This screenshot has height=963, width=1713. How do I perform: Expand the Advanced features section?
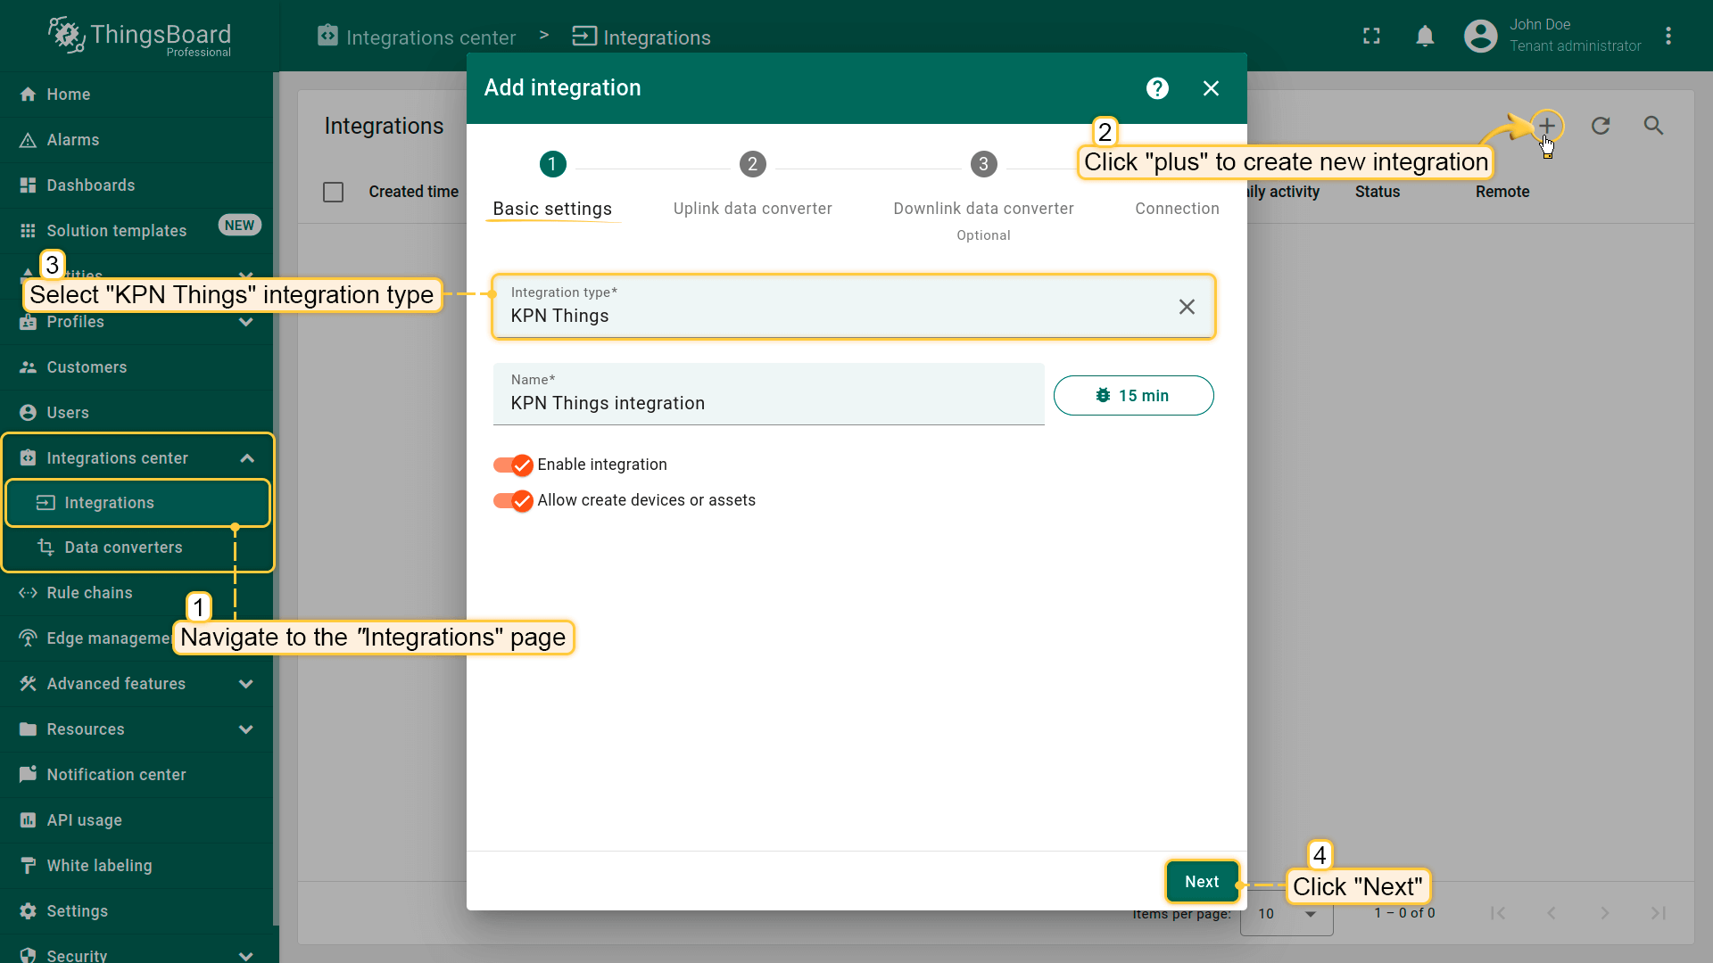click(246, 684)
